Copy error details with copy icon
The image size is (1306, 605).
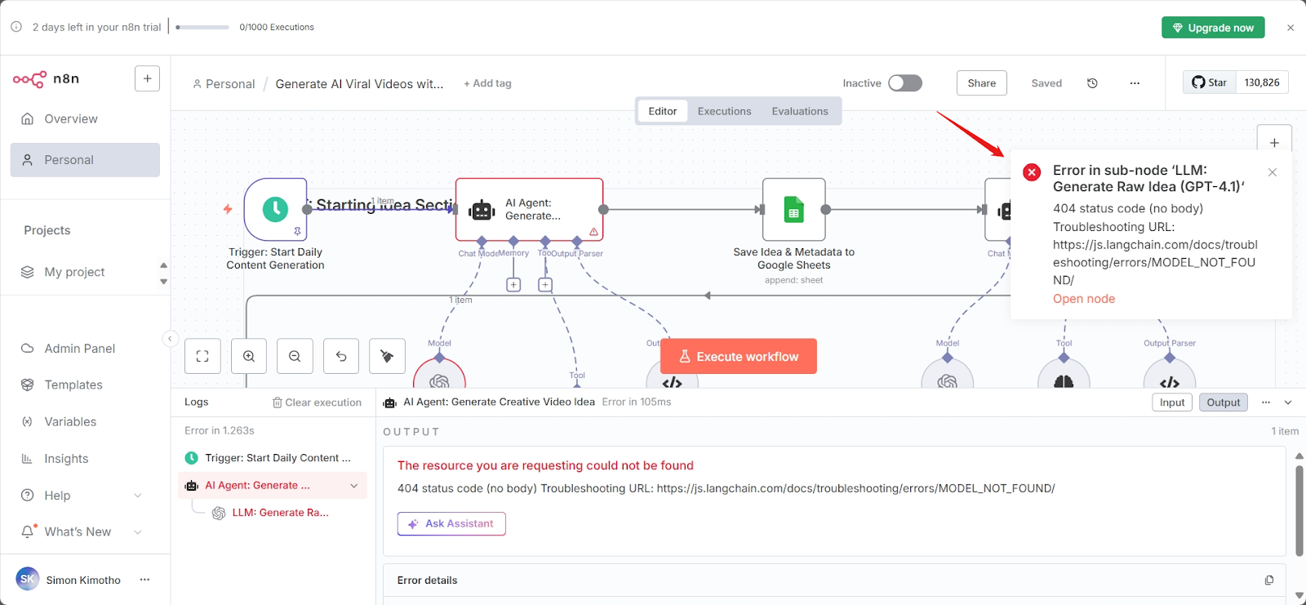1268,581
